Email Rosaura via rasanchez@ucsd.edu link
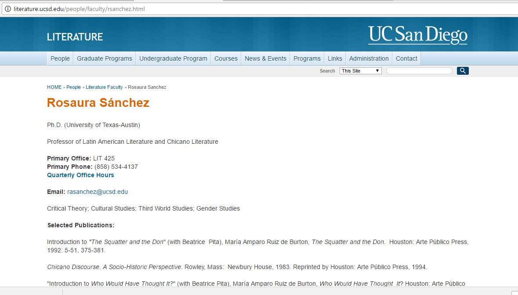 (x=97, y=191)
